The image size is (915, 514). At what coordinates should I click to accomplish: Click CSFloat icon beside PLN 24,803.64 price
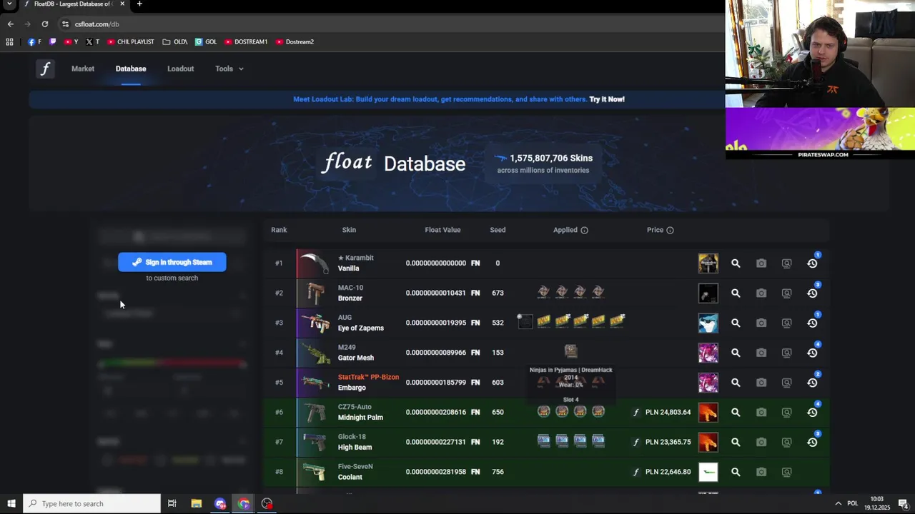point(635,412)
